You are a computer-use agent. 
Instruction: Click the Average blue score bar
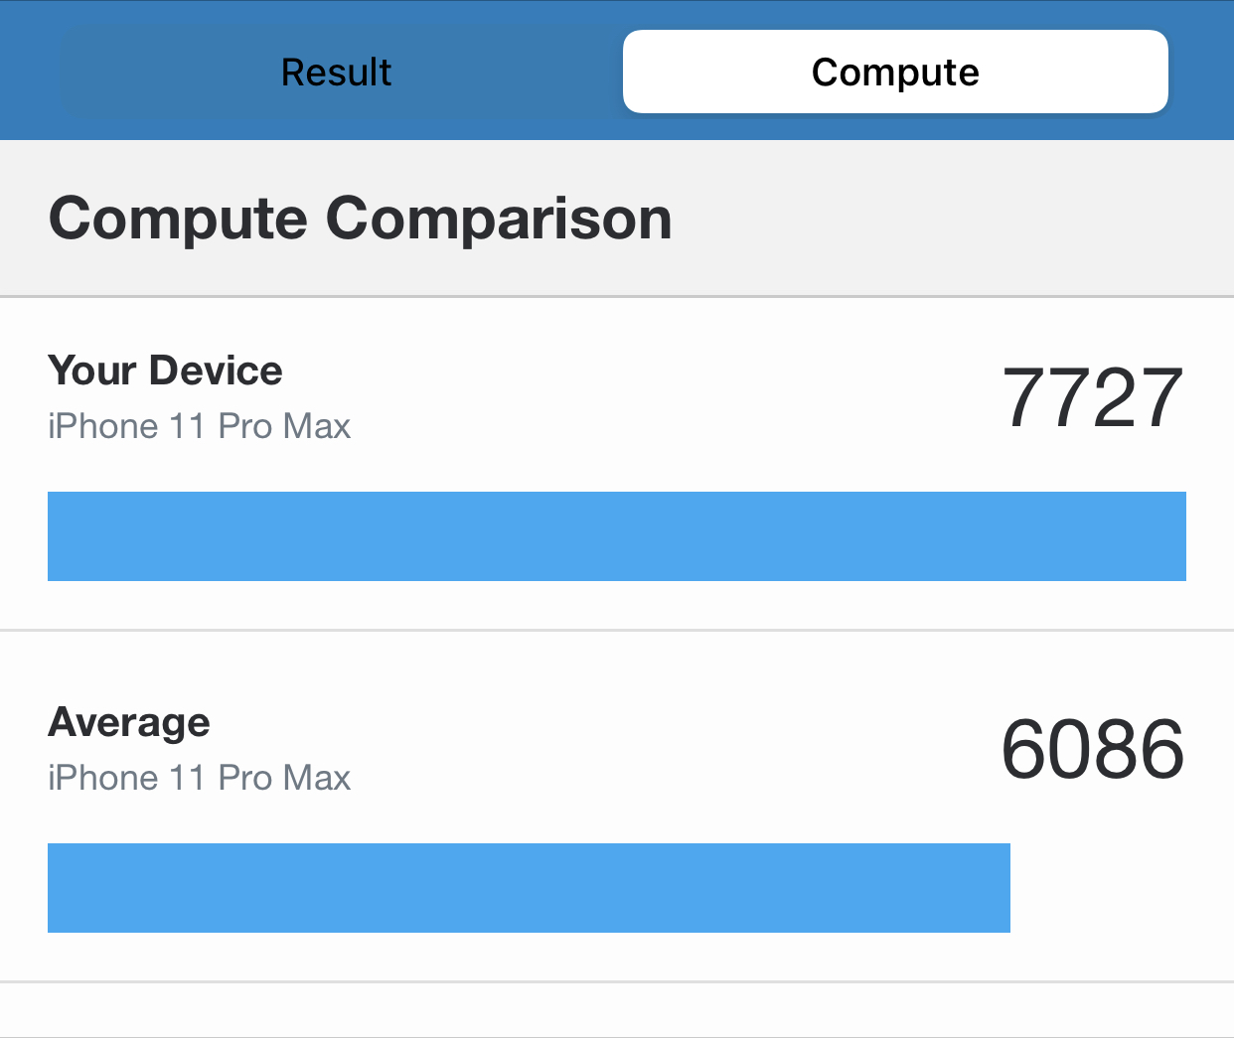tap(529, 888)
